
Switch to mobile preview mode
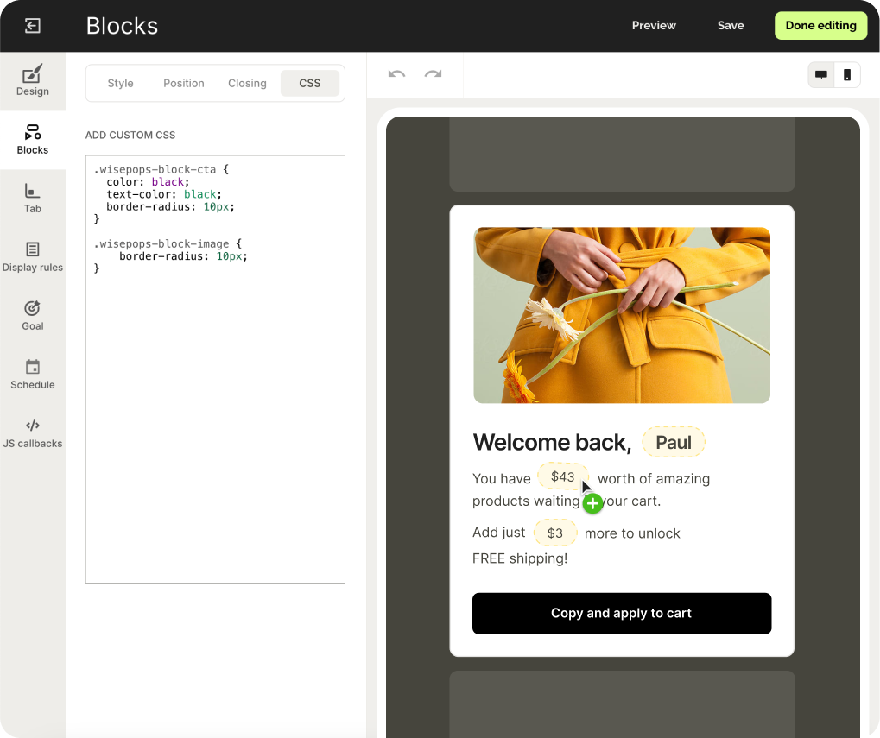pyautogui.click(x=847, y=75)
